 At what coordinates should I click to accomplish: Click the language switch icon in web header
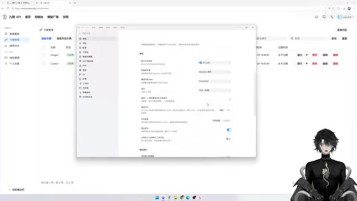tap(332, 17)
